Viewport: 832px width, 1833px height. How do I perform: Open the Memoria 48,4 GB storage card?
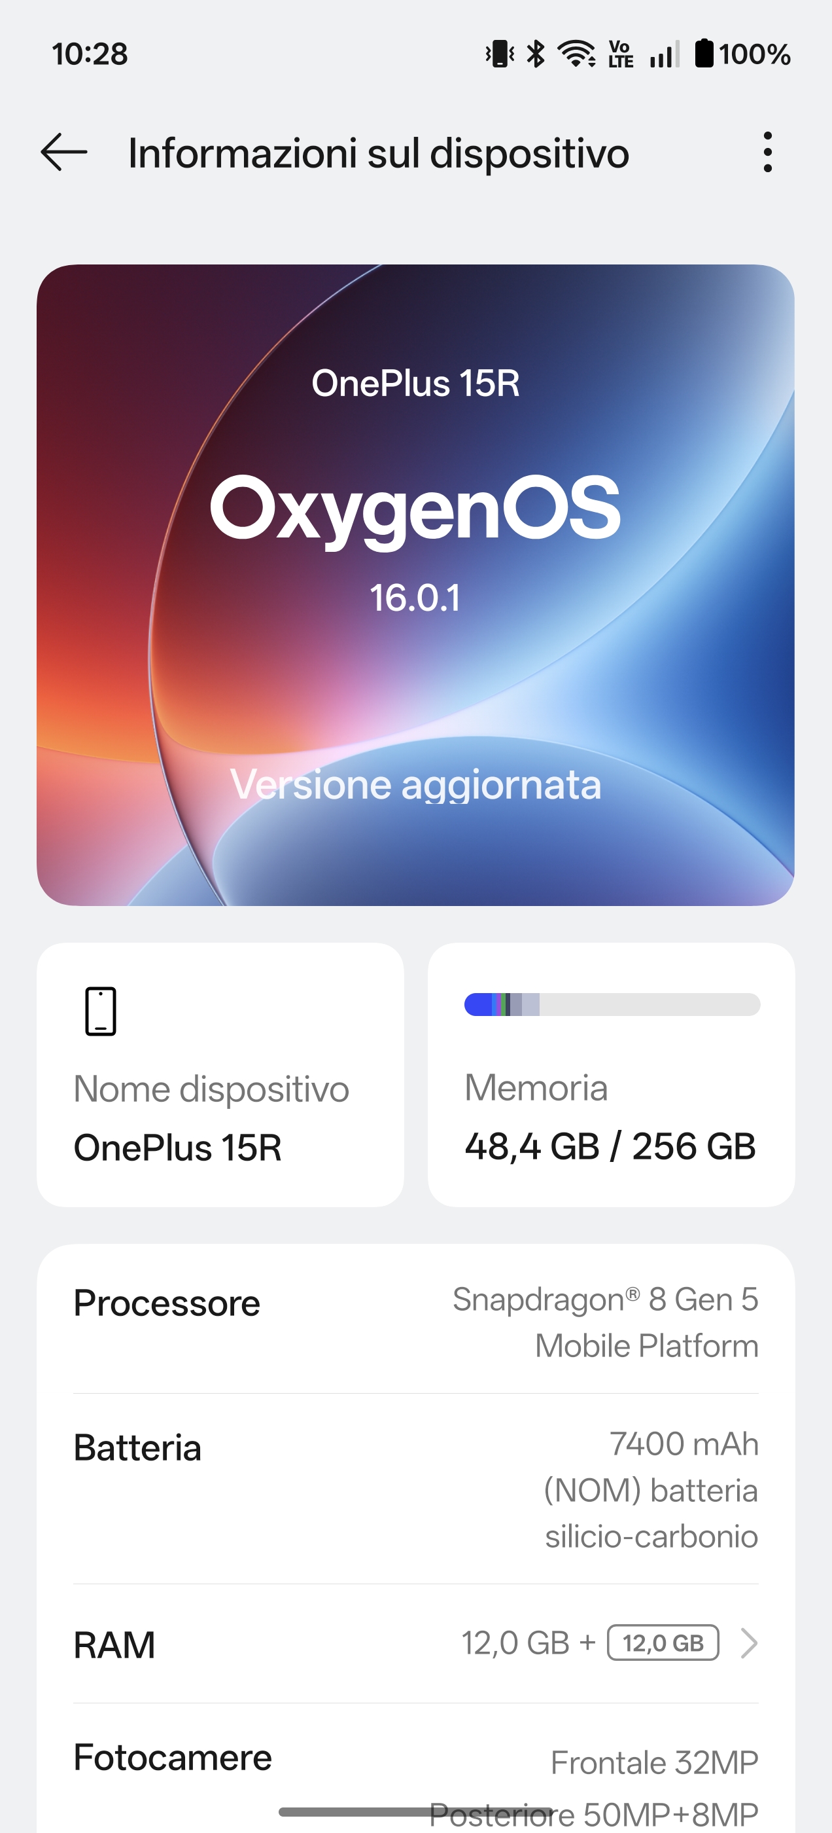point(610,1117)
